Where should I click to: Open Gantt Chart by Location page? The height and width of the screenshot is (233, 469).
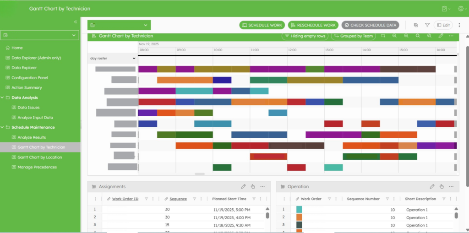click(x=40, y=157)
